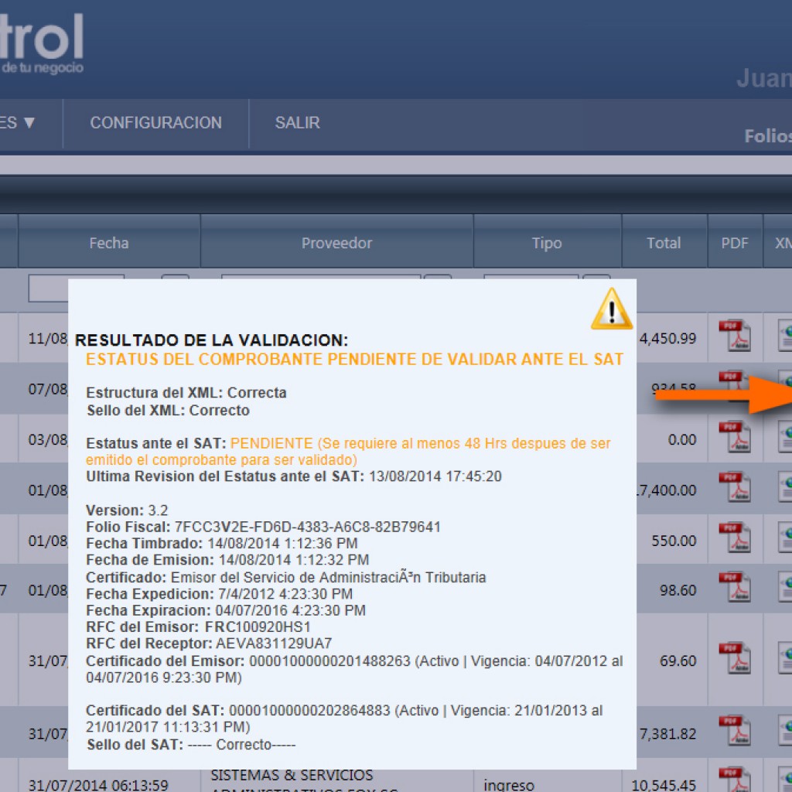This screenshot has width=792, height=792.
Task: Select SALIR to log out
Action: point(297,123)
